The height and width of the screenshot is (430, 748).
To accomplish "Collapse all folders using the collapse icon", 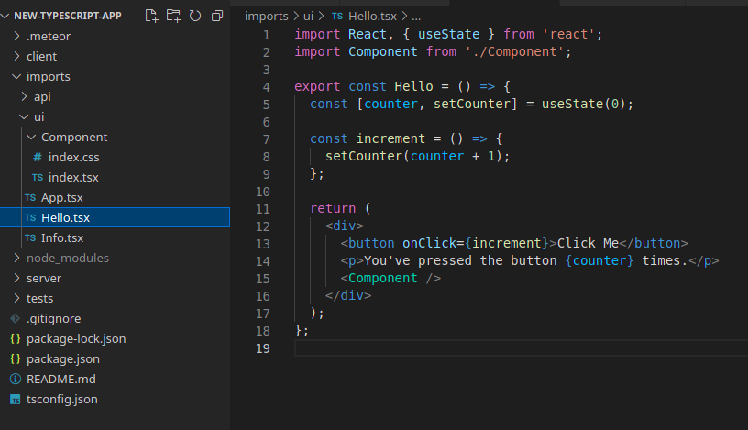I will coord(217,16).
